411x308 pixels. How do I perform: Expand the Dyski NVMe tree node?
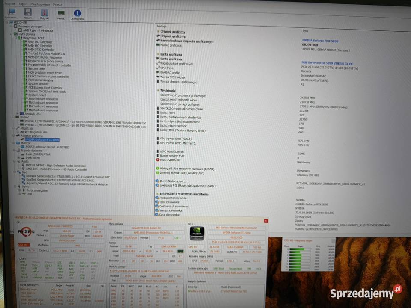pyautogui.click(x=18, y=158)
